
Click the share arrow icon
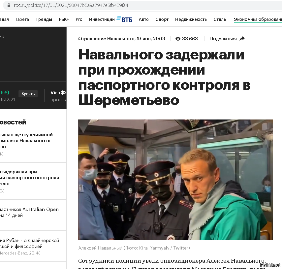pos(242,39)
